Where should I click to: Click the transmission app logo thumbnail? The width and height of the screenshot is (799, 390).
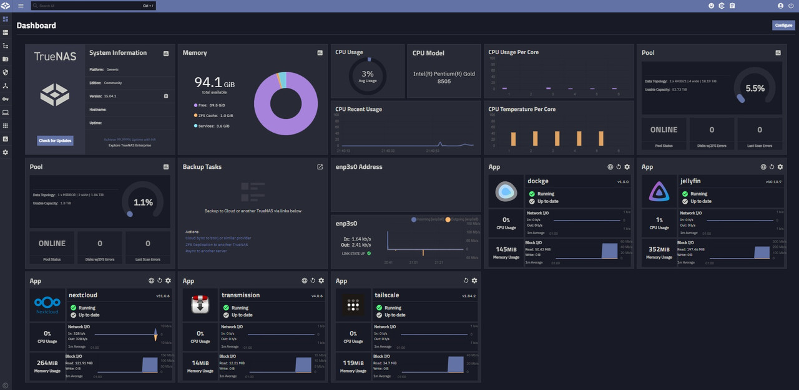pyautogui.click(x=200, y=305)
